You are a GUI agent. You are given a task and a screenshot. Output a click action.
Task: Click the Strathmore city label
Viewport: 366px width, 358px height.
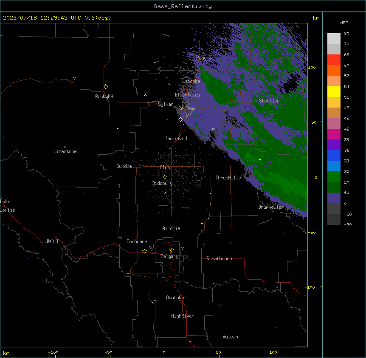click(219, 259)
